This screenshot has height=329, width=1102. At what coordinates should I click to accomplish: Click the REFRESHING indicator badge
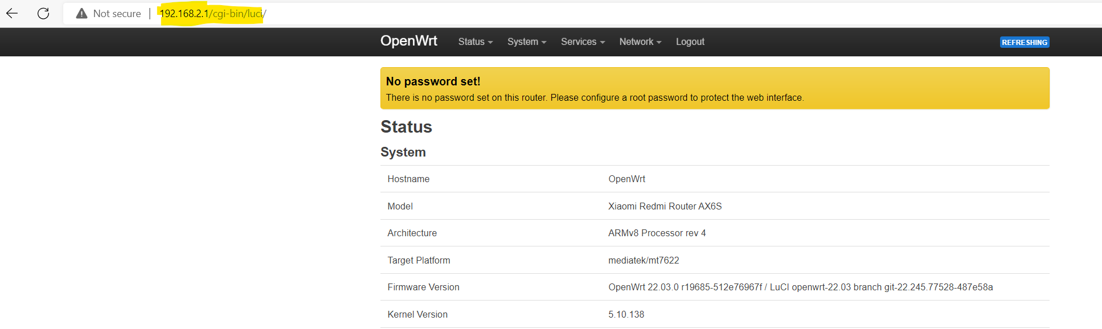point(1025,42)
